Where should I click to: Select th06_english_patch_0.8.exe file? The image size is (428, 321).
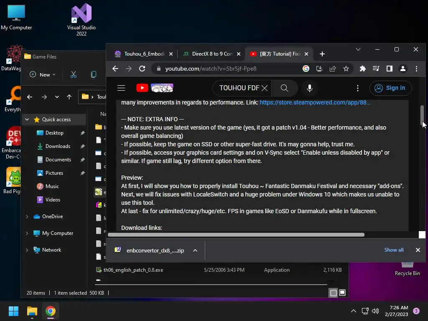pos(219,270)
